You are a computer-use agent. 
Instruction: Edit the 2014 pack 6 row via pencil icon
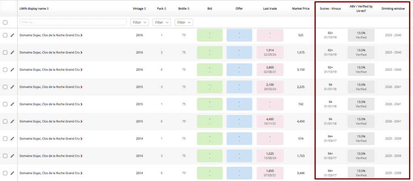pyautogui.click(x=12, y=173)
